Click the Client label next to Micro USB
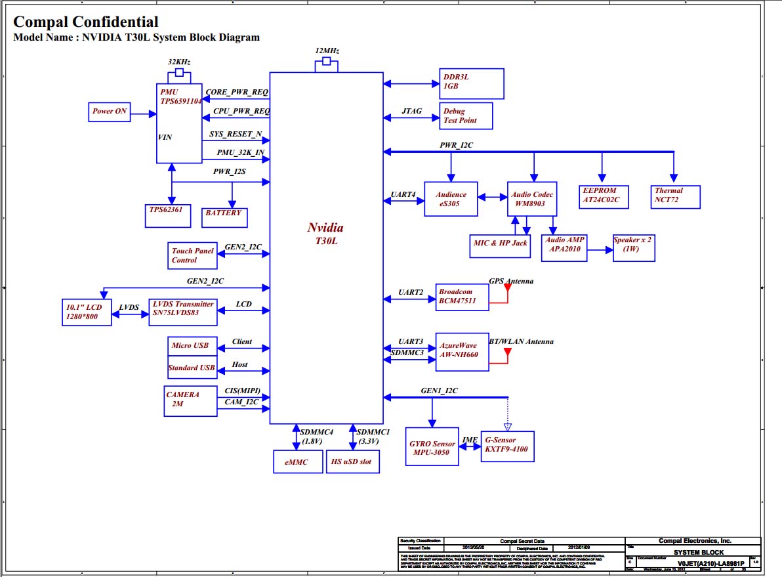782x577 pixels. tap(242, 341)
